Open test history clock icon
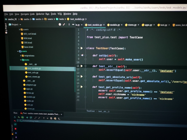Image resolution: width=187 pixels, height=140 pixels. 55,119
